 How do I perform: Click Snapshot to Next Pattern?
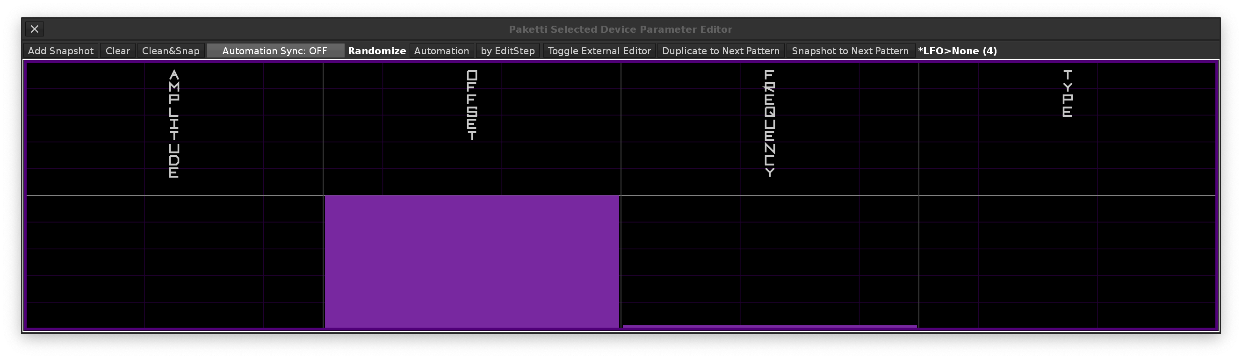click(x=850, y=50)
